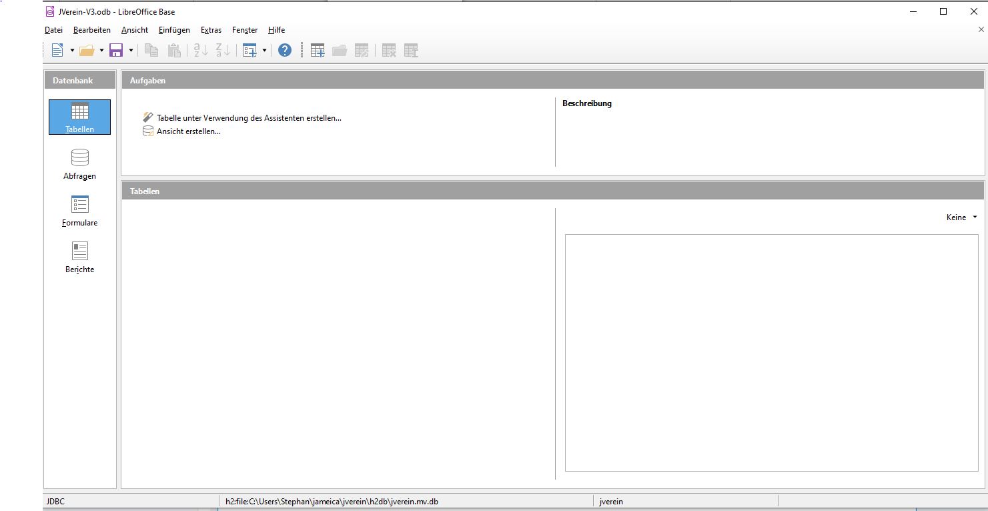Click the Delete table icon
This screenshot has height=511, width=988.
389,50
